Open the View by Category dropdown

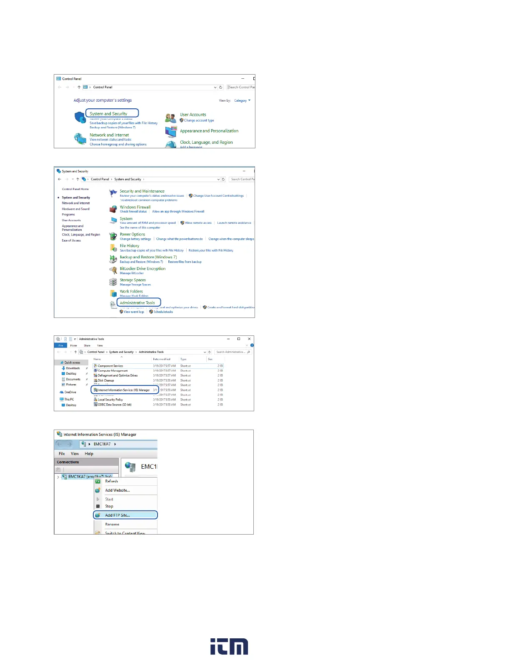coord(242,100)
